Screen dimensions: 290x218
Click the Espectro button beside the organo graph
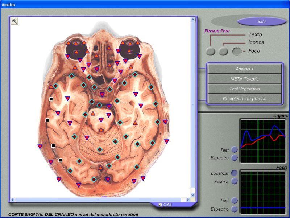(235, 158)
